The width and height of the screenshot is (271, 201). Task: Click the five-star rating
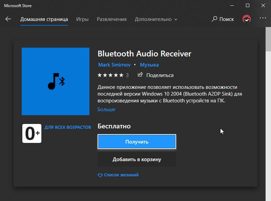110,75
